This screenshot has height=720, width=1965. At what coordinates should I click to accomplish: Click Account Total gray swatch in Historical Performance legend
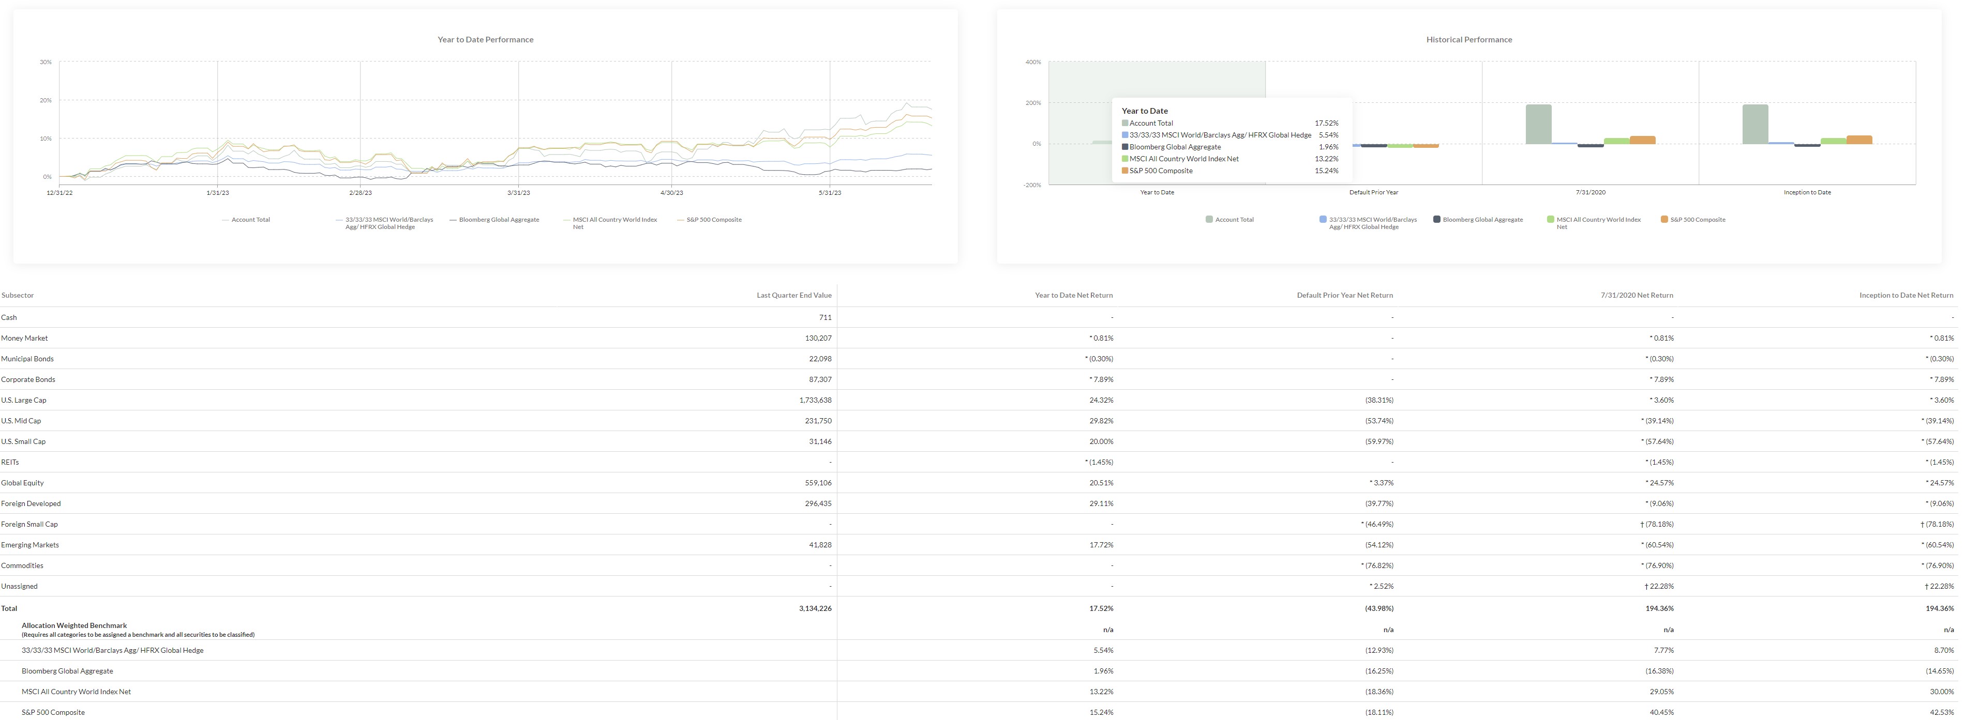coord(1209,220)
